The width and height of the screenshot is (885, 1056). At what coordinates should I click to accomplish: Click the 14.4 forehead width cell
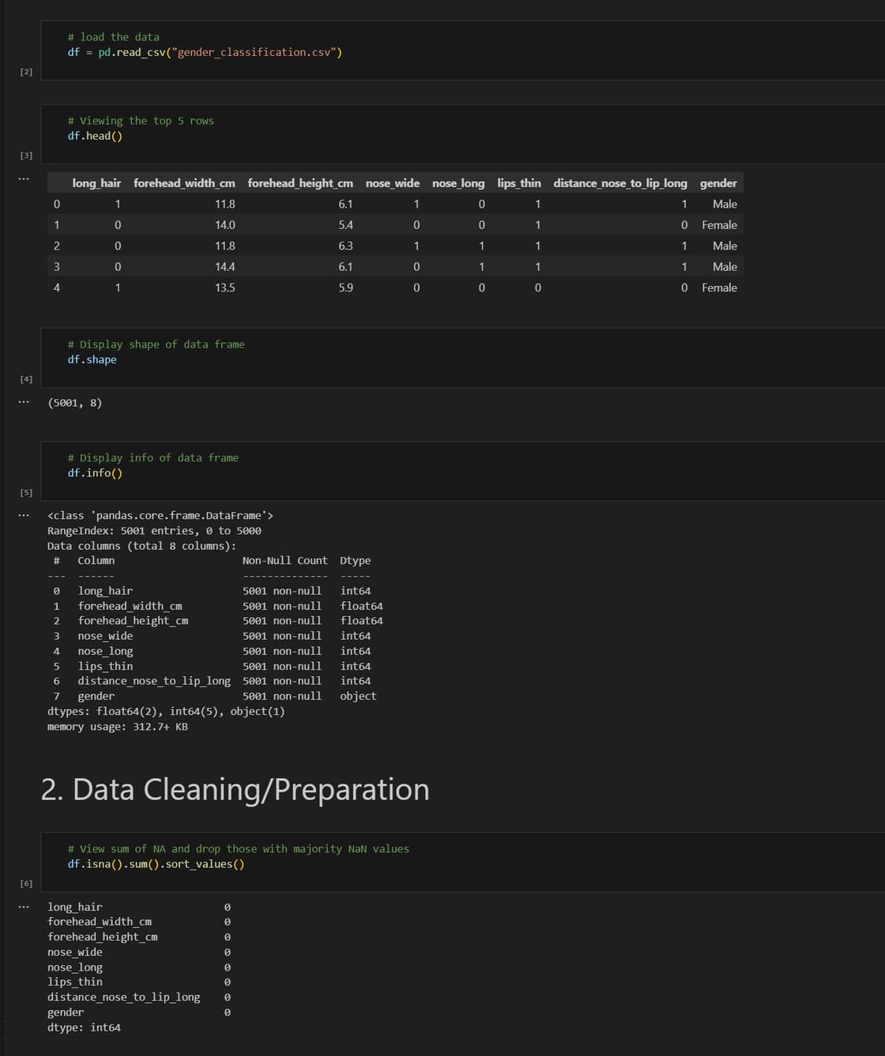point(225,267)
